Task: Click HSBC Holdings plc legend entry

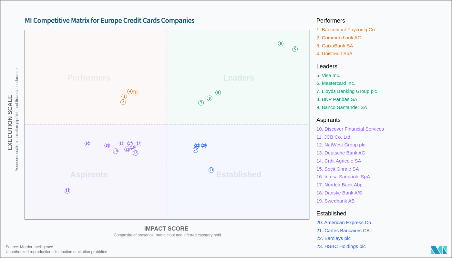Action: pos(341,246)
